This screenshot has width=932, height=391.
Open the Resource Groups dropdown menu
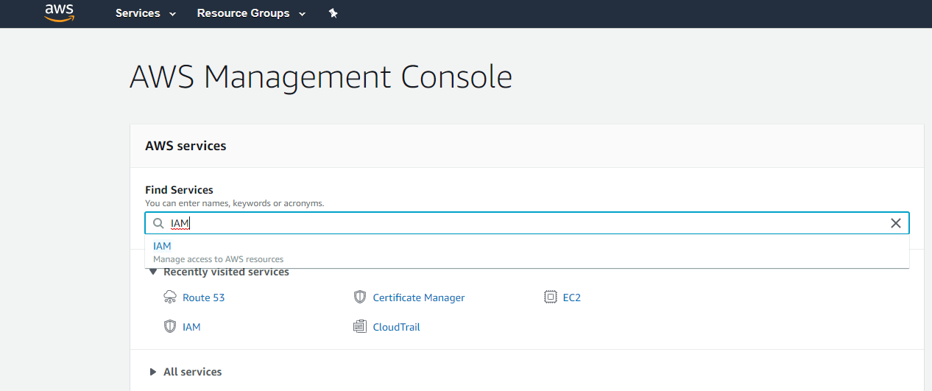click(251, 13)
